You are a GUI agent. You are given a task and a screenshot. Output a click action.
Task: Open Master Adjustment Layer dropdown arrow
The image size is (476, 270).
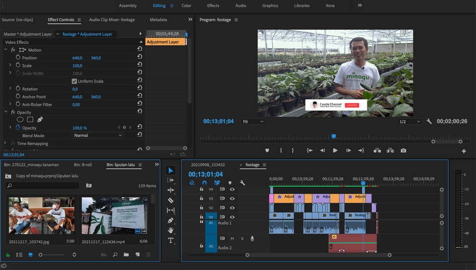[58, 34]
